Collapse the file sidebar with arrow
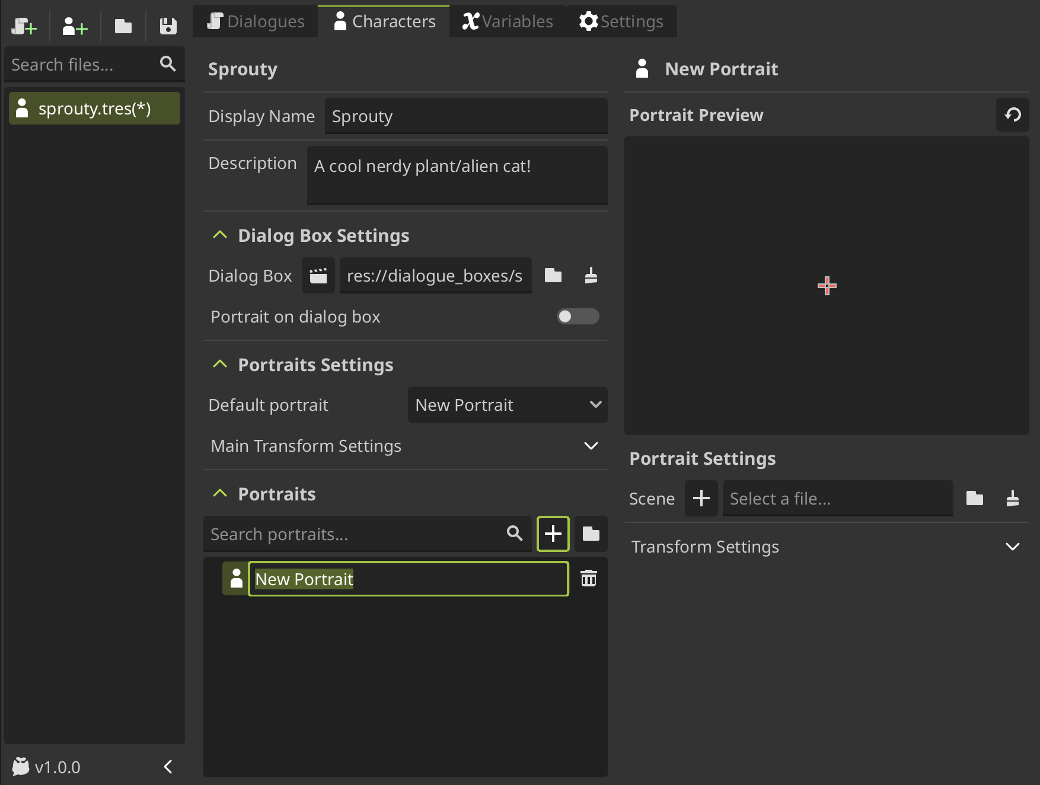The height and width of the screenshot is (785, 1040). point(168,767)
